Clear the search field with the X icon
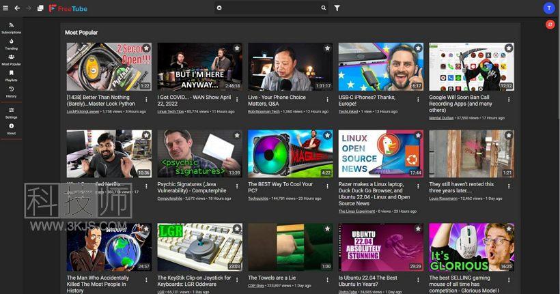The height and width of the screenshot is (294, 560). 219,8
